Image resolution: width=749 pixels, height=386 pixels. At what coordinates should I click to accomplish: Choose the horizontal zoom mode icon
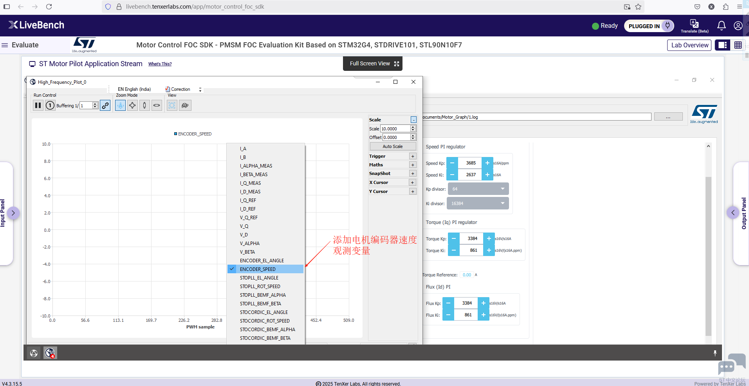pyautogui.click(x=157, y=105)
